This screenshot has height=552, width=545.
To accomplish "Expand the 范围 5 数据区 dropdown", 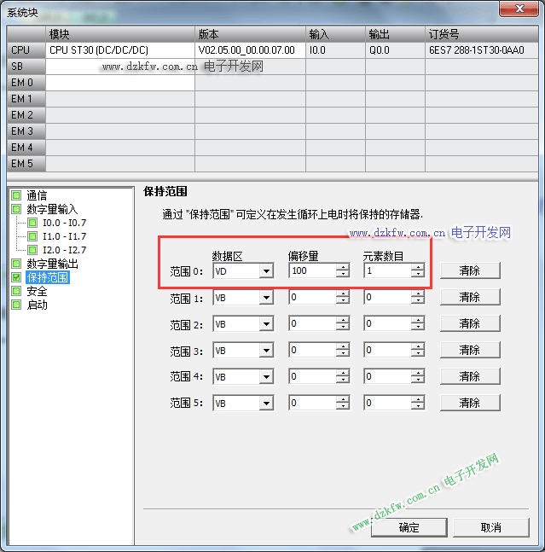I will pyautogui.click(x=266, y=404).
